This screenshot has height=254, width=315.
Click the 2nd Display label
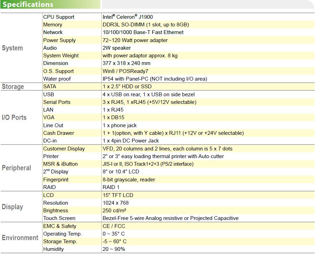click(56, 172)
